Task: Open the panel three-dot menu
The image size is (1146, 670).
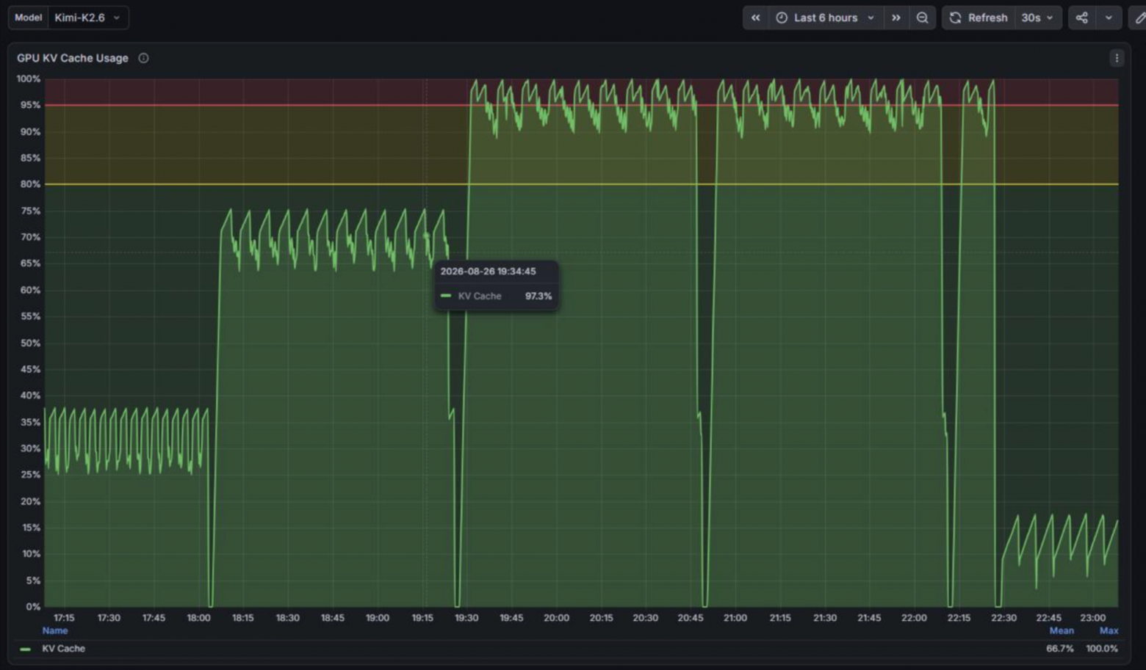Action: coord(1117,58)
